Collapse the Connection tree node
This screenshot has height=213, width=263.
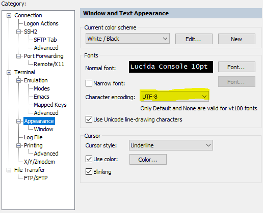(x=9, y=16)
